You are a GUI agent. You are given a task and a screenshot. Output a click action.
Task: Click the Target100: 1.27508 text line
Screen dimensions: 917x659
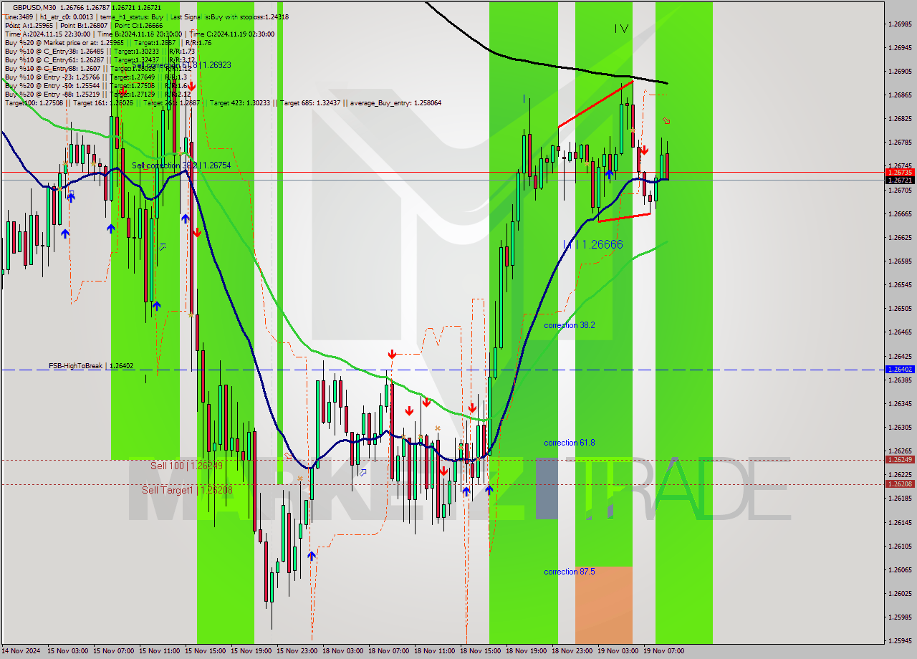click(223, 103)
